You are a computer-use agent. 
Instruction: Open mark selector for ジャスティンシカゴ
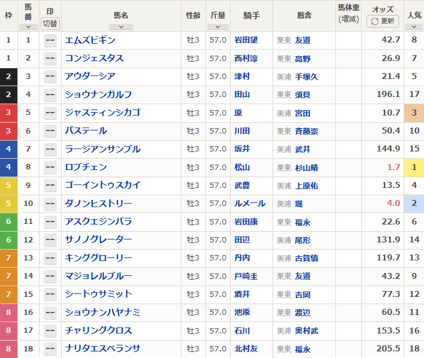[50, 113]
